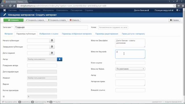The width and height of the screenshot is (185, 104).
Task: Go to browser home page
Action: click(14, 6)
